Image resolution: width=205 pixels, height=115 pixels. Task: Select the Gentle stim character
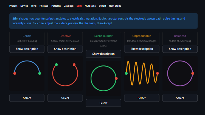pyautogui.click(x=27, y=98)
